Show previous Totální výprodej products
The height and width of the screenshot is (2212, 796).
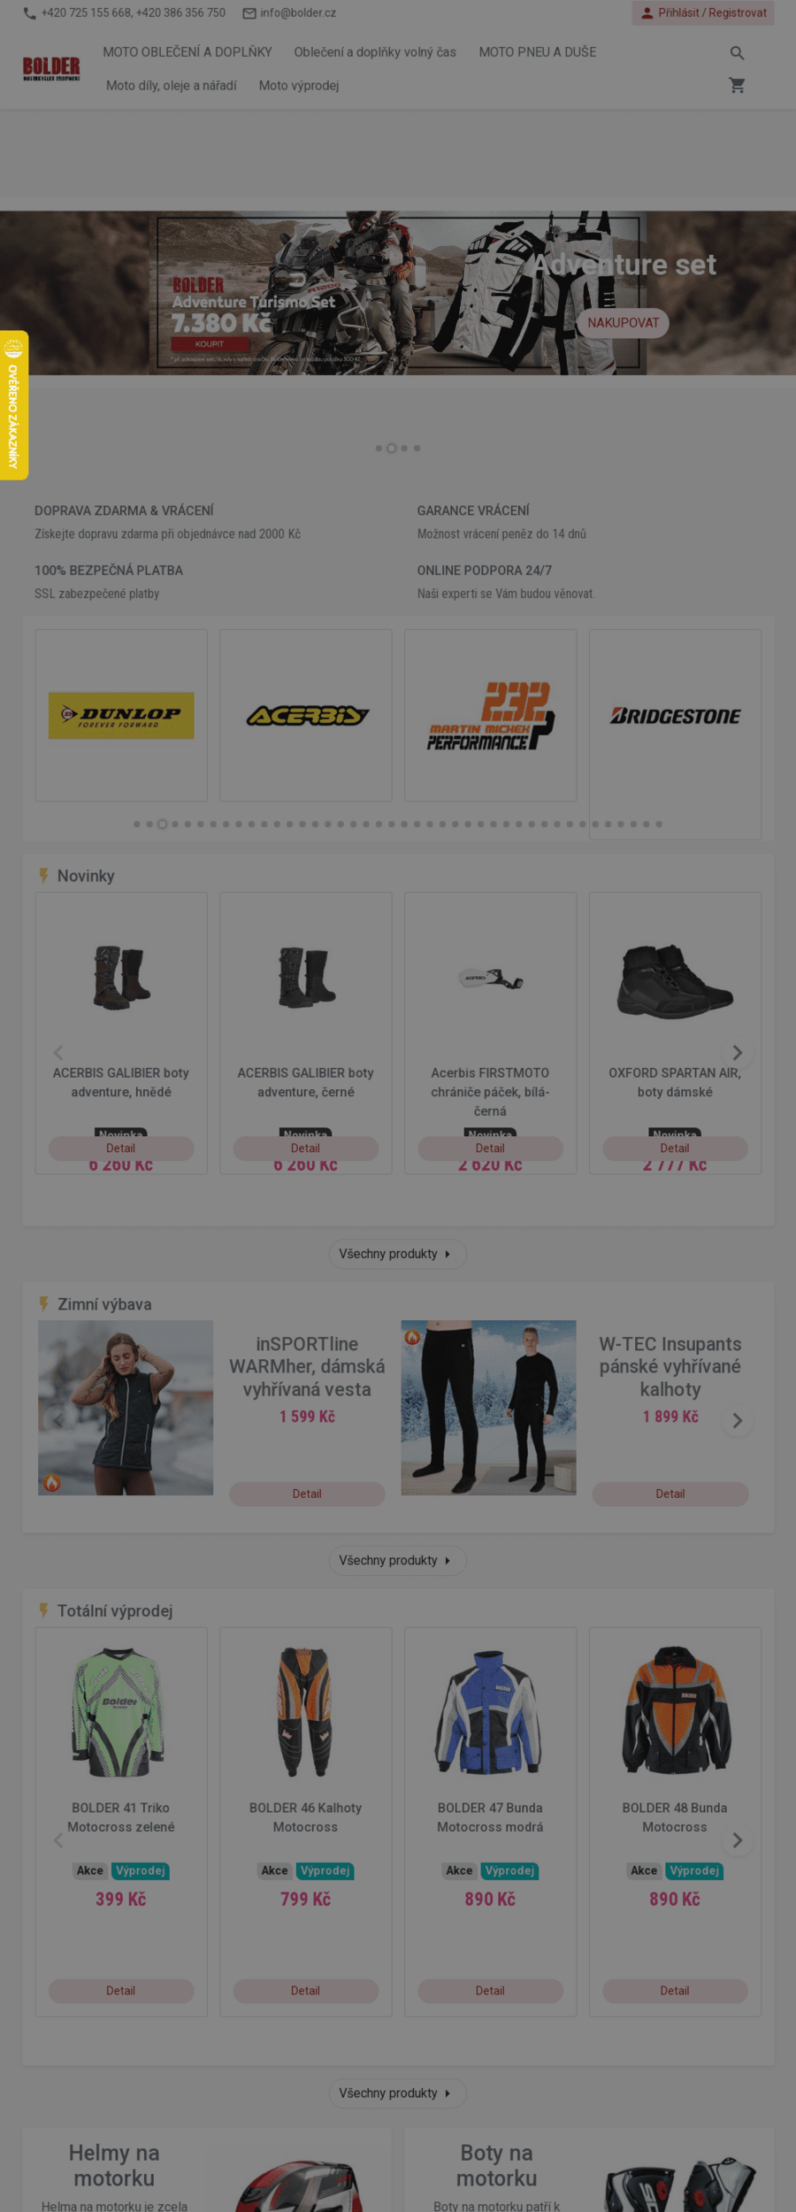58,1840
